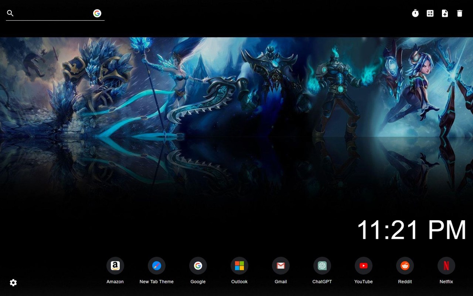Go to the Gmail shortcut
This screenshot has width=473, height=296.
[x=281, y=266]
